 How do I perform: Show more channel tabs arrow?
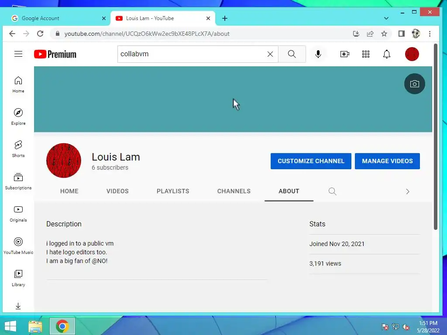click(x=408, y=191)
